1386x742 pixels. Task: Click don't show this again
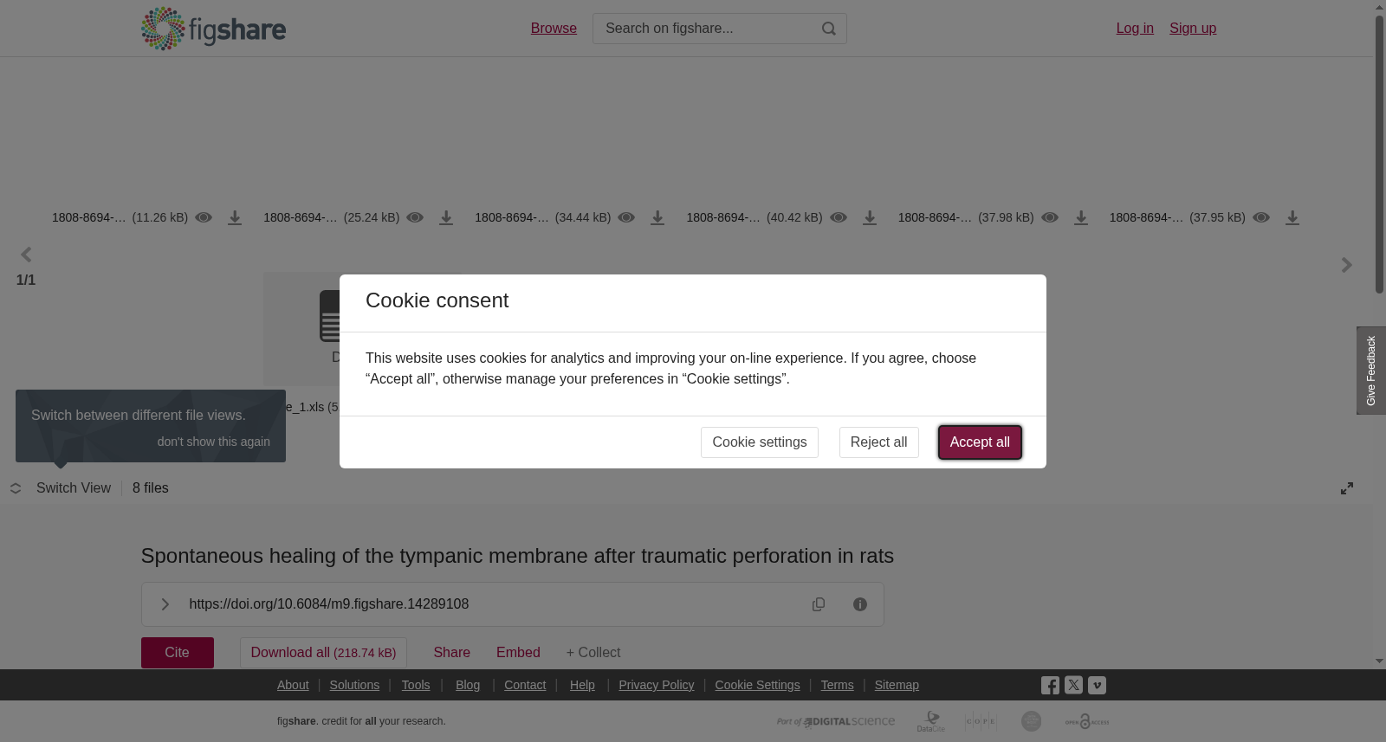tap(214, 442)
